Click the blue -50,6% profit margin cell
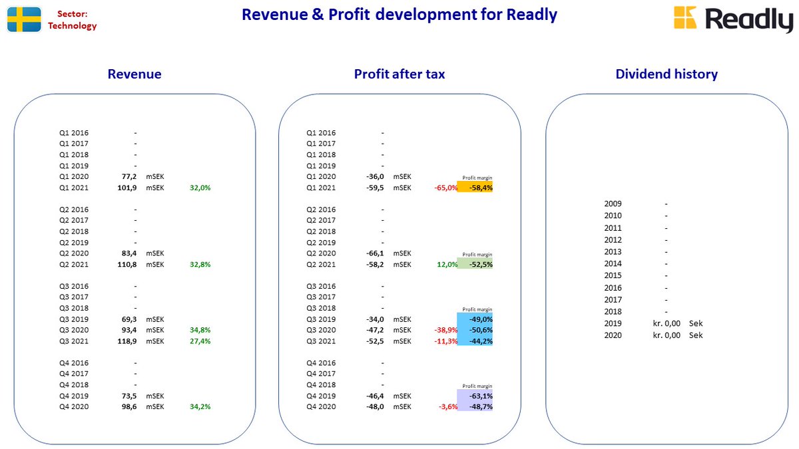 click(475, 330)
